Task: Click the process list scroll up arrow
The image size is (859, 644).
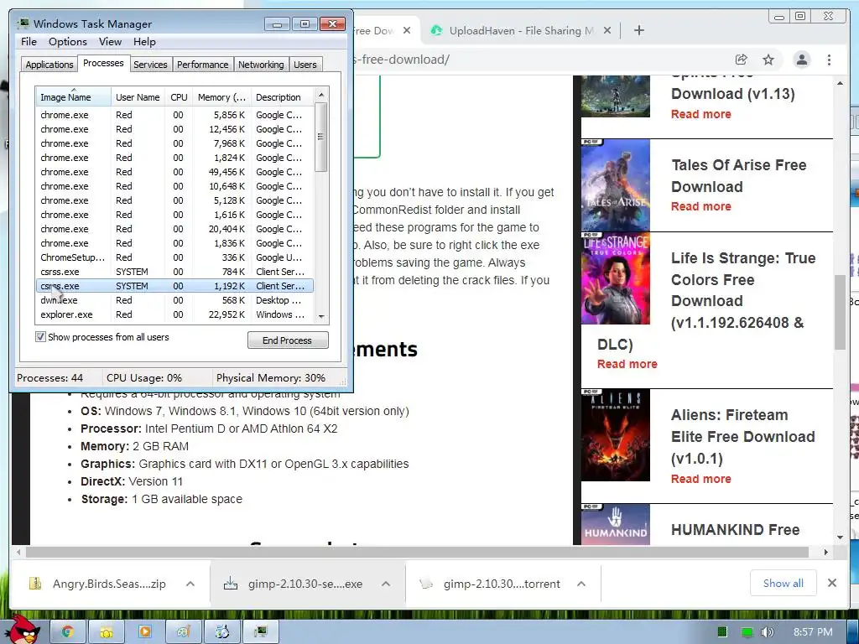Action: (321, 96)
